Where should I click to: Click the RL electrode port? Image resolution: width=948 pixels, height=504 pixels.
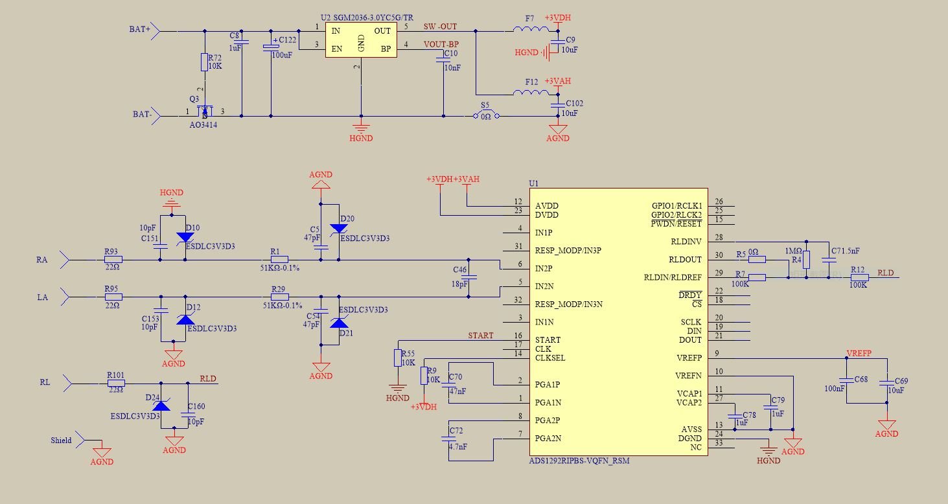(x=67, y=384)
